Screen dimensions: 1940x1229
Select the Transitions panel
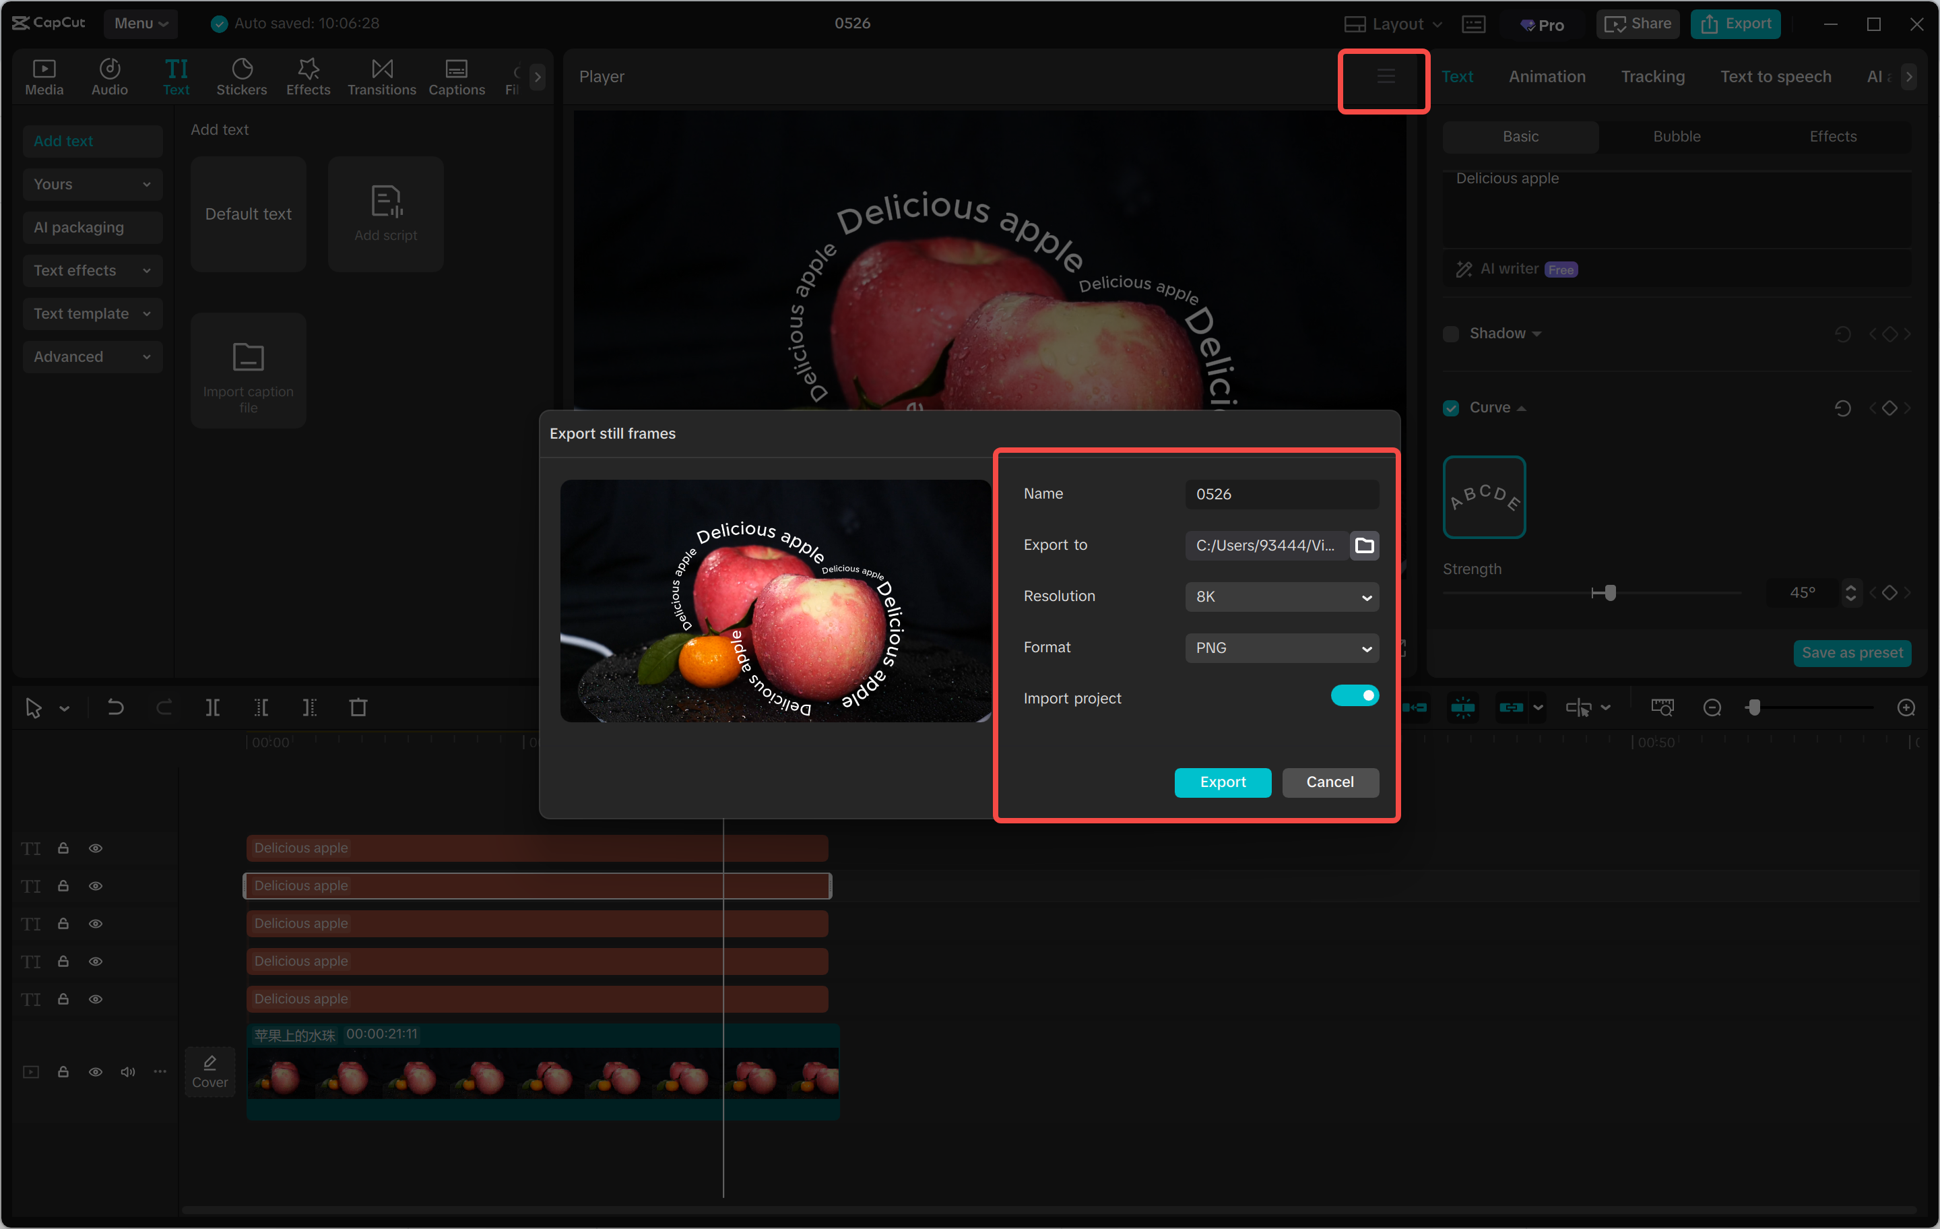381,77
